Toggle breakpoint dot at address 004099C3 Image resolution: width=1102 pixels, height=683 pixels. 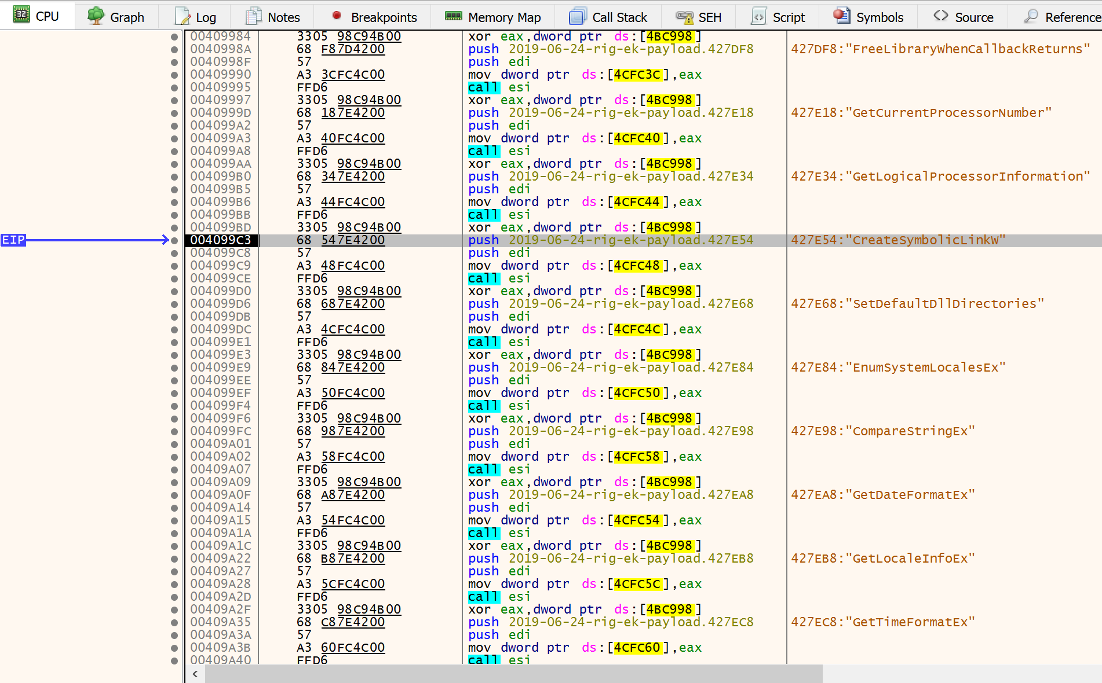(x=174, y=240)
